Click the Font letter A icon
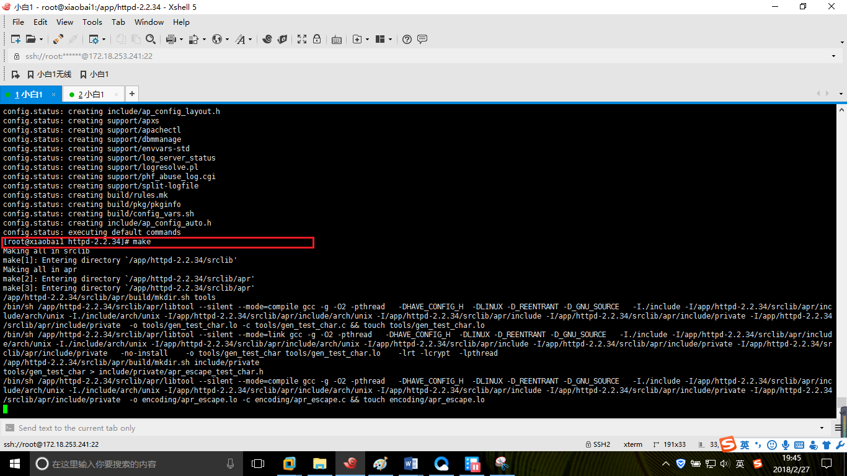Image resolution: width=847 pixels, height=476 pixels. pyautogui.click(x=241, y=39)
